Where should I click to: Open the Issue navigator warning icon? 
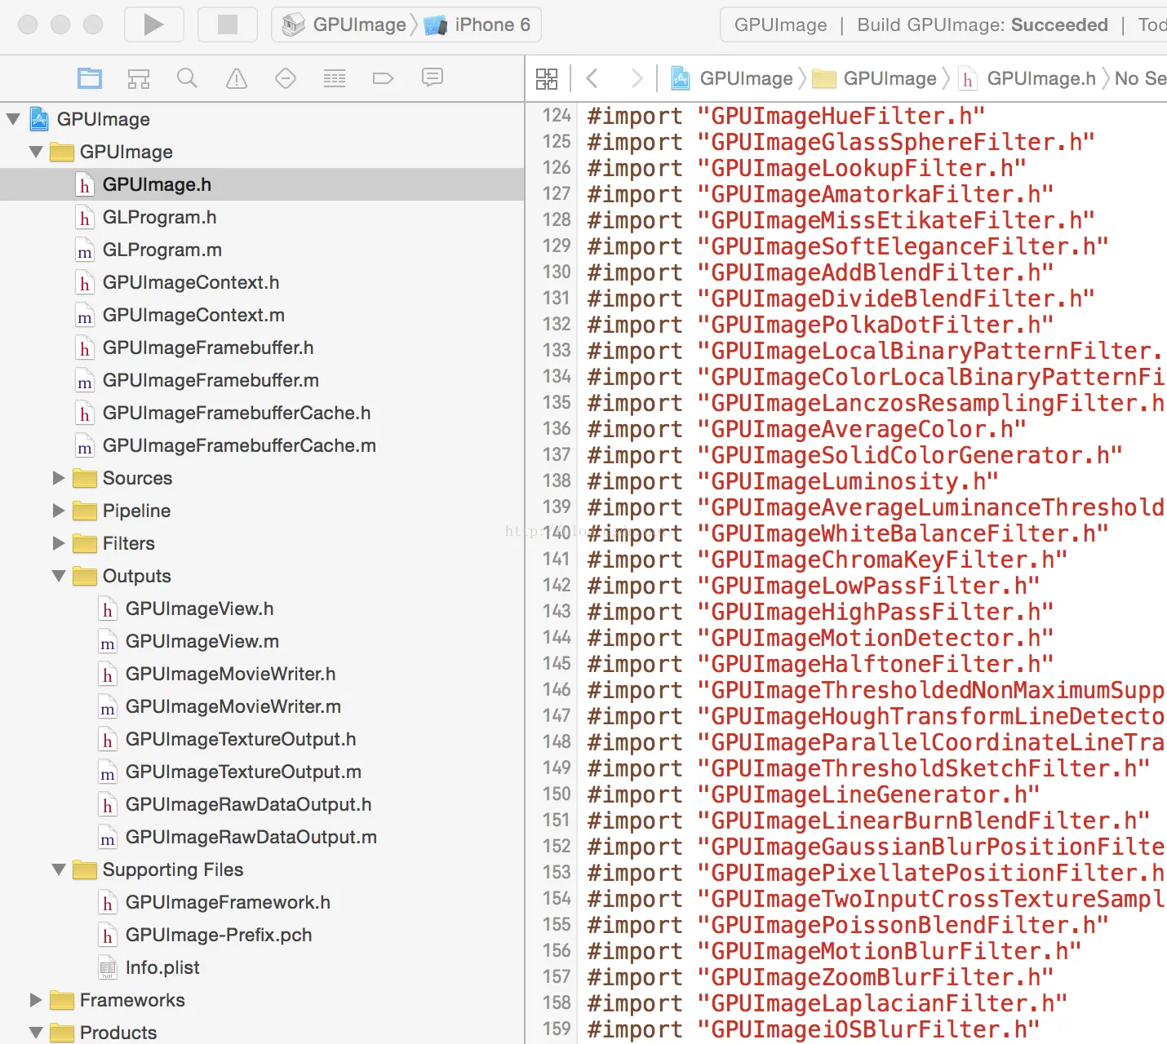click(x=237, y=78)
